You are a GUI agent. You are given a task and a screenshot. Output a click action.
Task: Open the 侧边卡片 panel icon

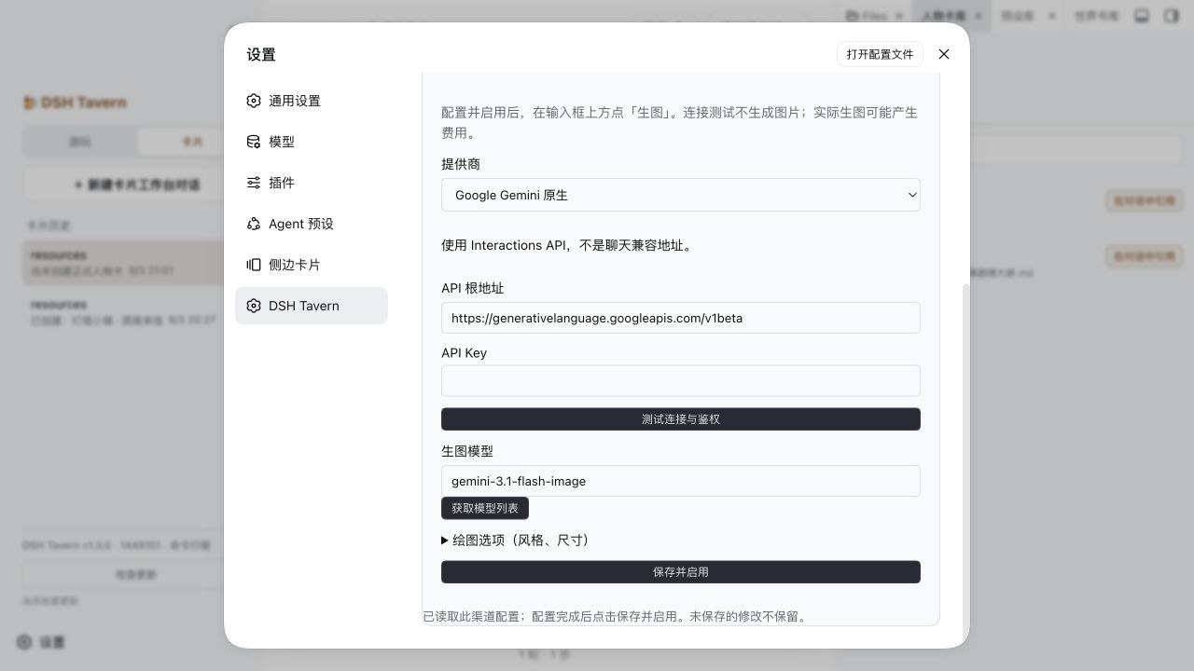[x=254, y=265]
